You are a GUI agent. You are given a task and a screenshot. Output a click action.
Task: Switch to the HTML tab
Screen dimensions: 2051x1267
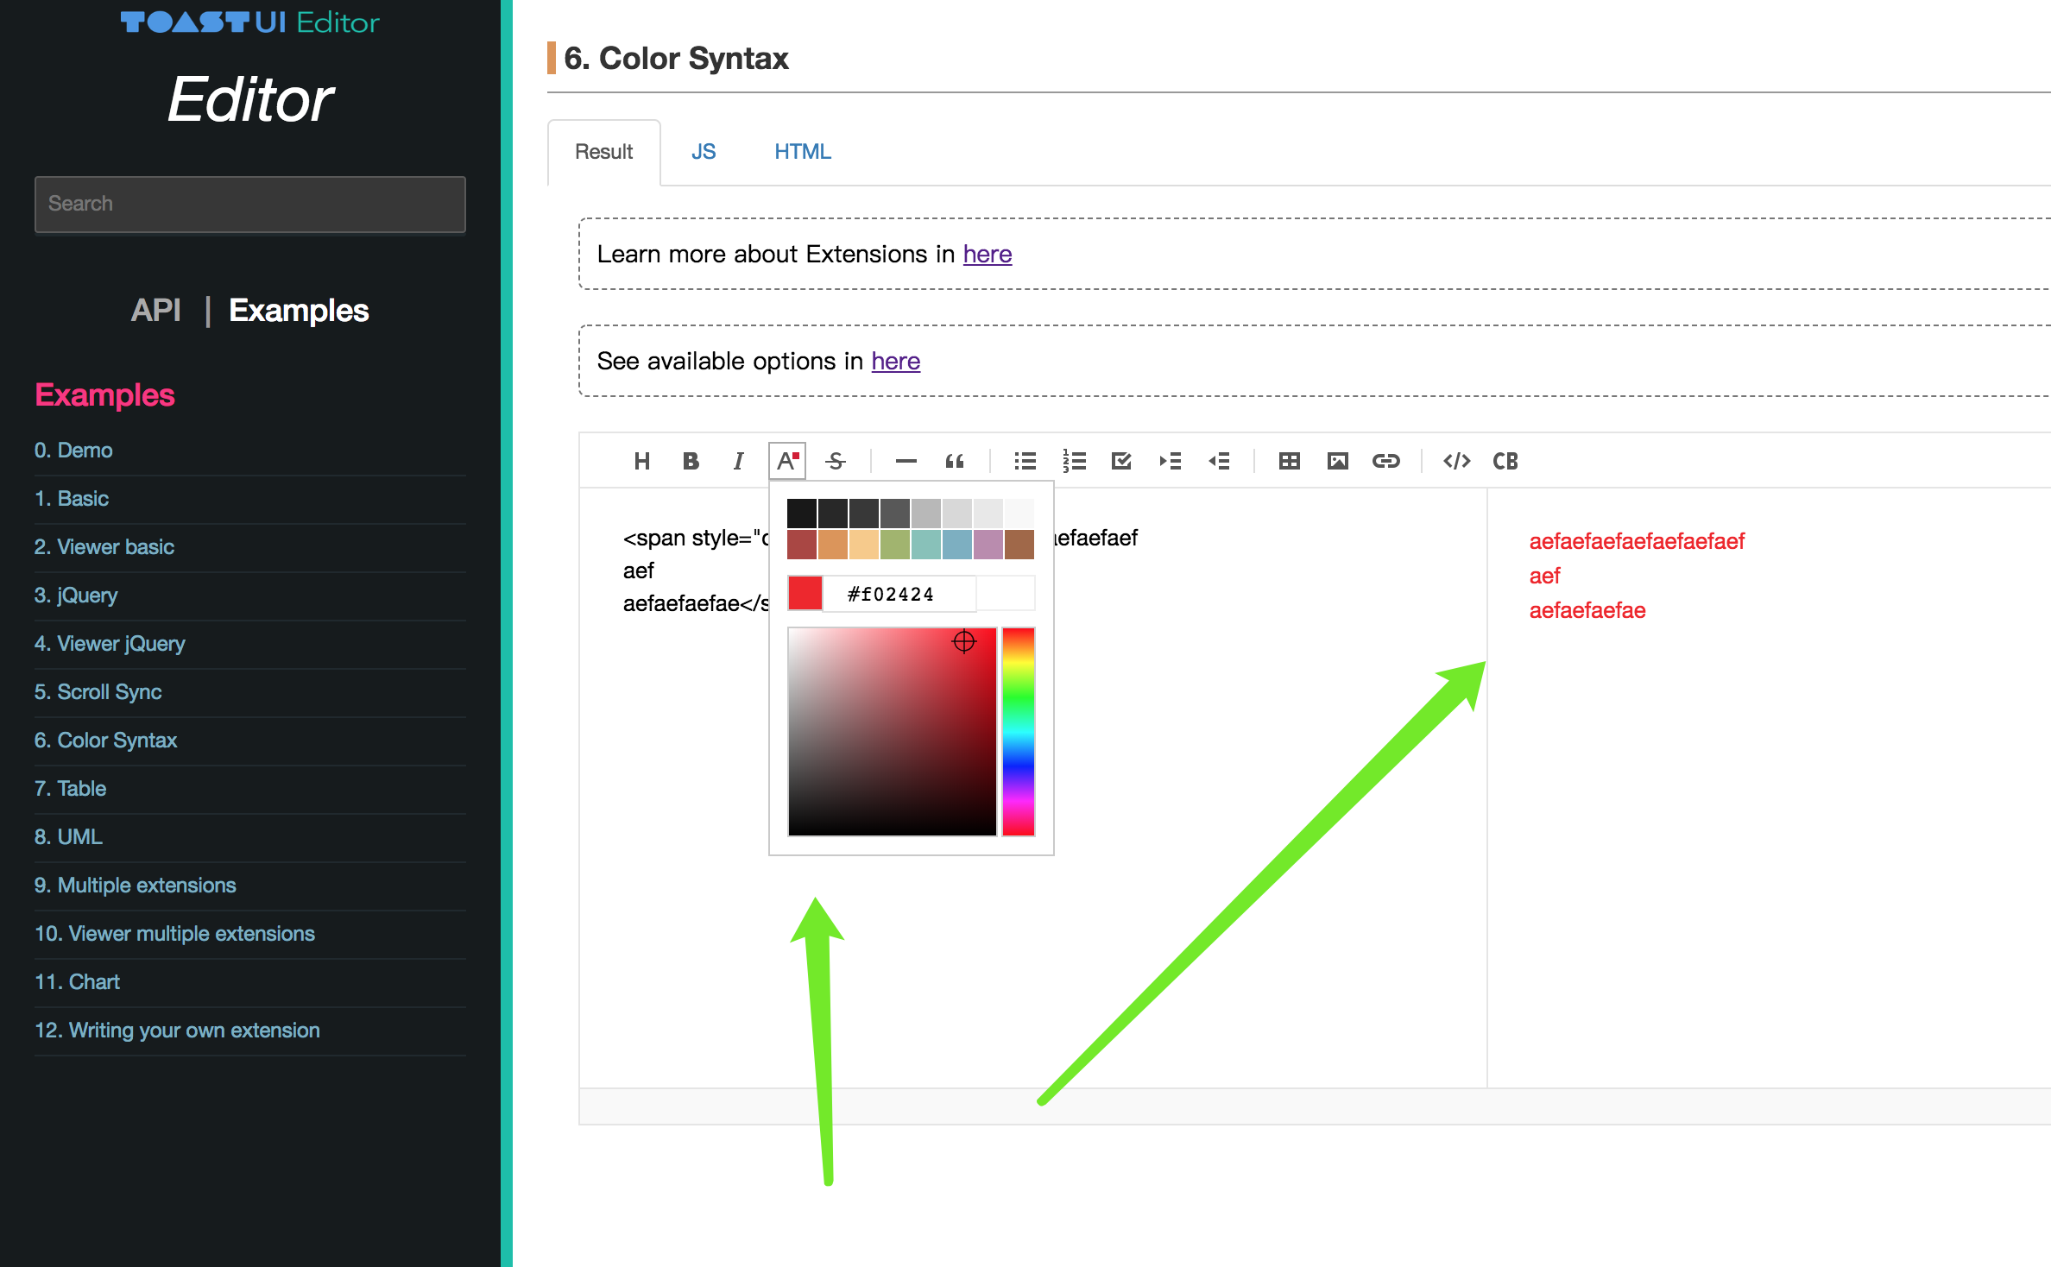[x=802, y=151]
